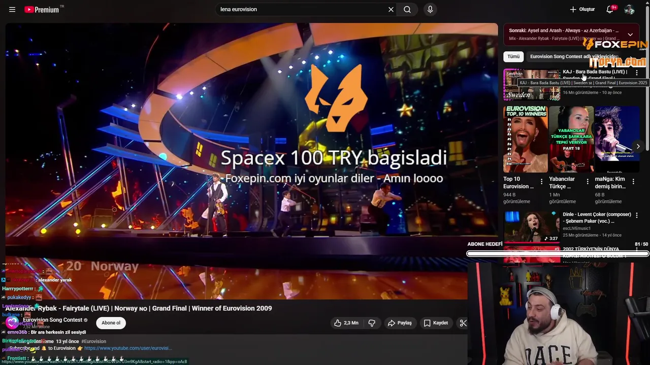Viewport: 650px width, 365px height.
Task: Open the hamburger guide menu
Action: click(12, 10)
